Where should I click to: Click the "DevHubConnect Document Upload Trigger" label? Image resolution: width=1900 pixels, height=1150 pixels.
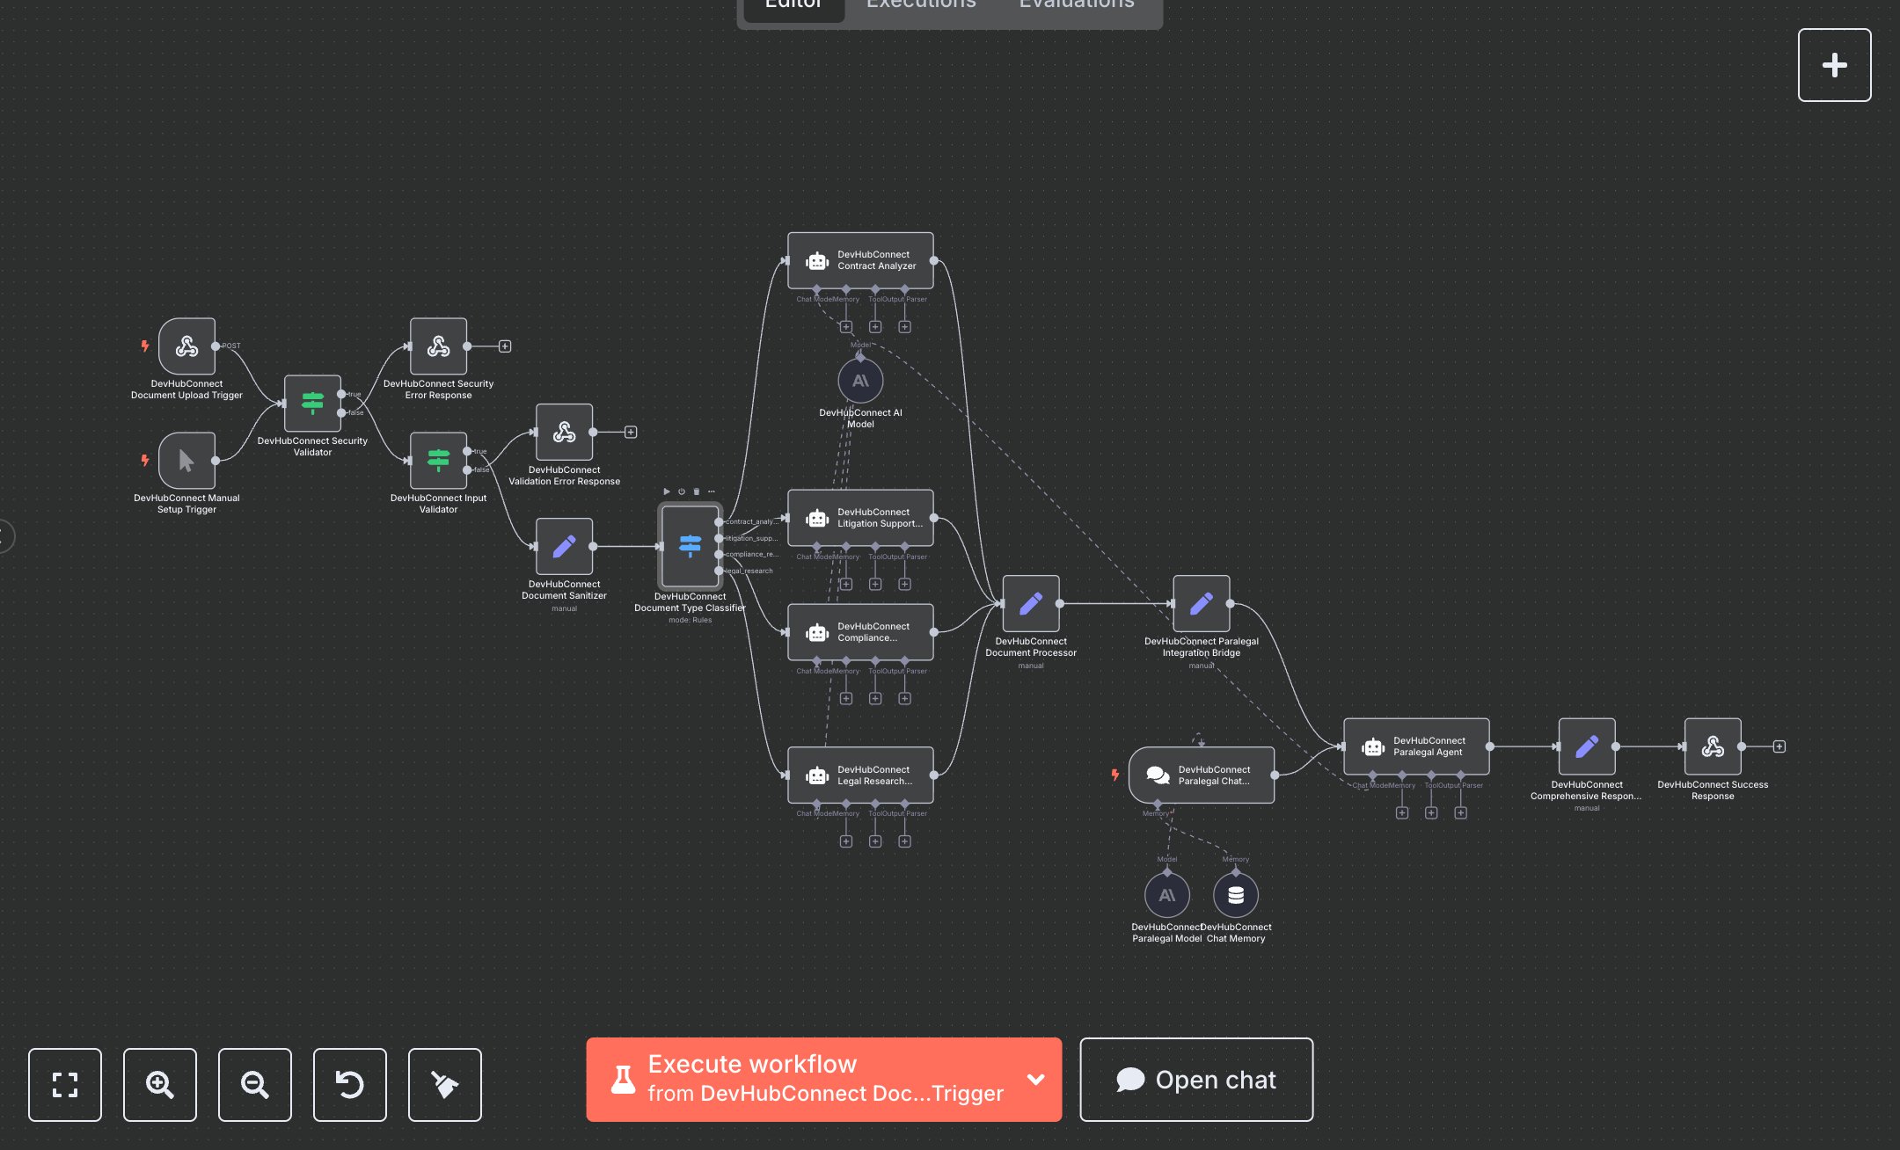(186, 389)
